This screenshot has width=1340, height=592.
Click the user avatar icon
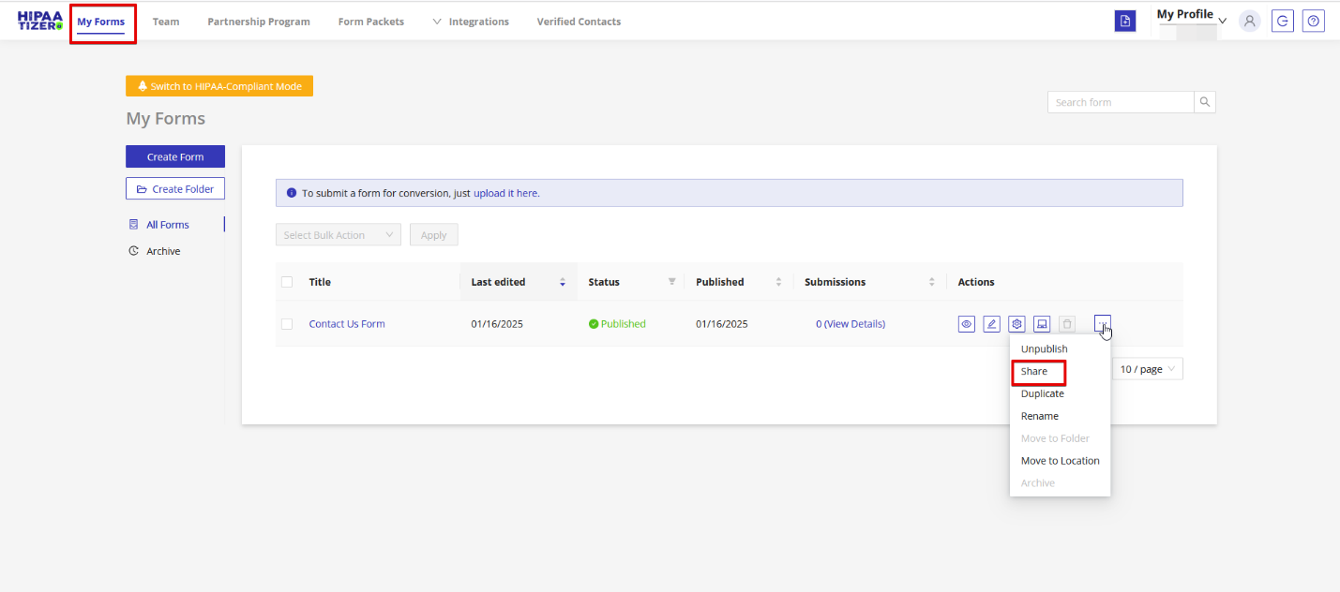coord(1249,22)
